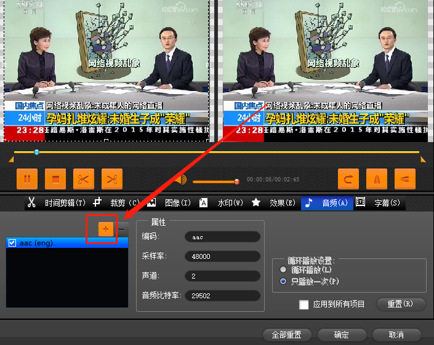Click the yellow timeline progress bar

[x=217, y=152]
